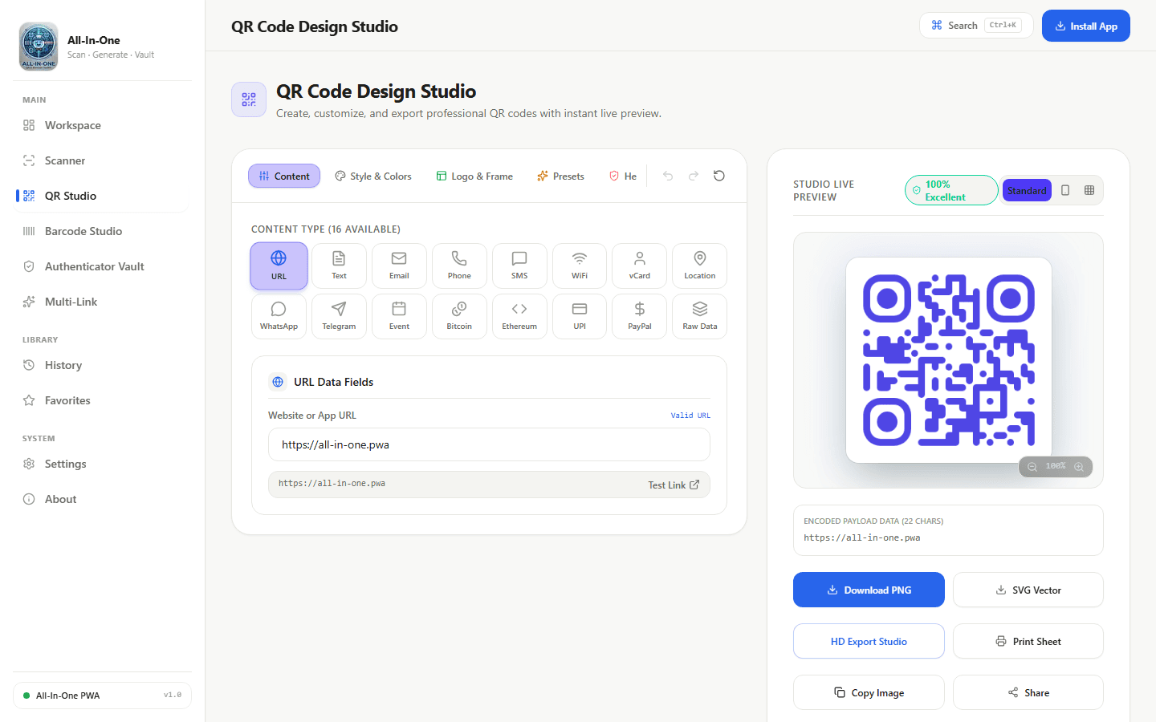The image size is (1156, 722).
Task: Switch preview to grid view
Action: pos(1089,190)
